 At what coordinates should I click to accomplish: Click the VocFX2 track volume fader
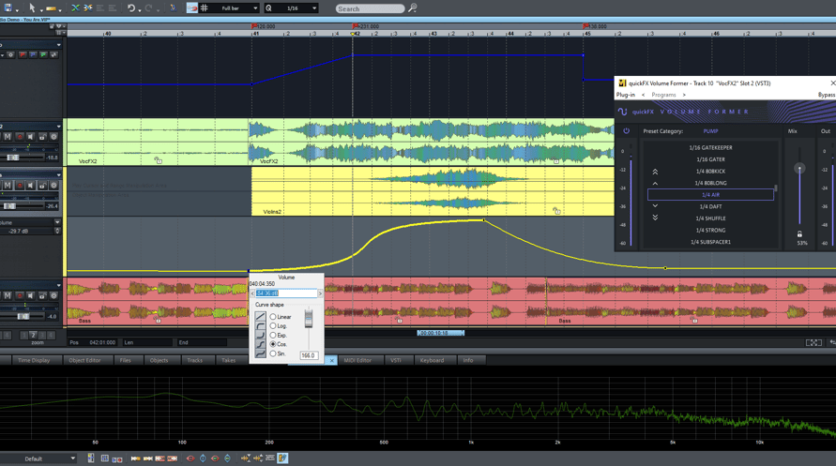point(13,158)
